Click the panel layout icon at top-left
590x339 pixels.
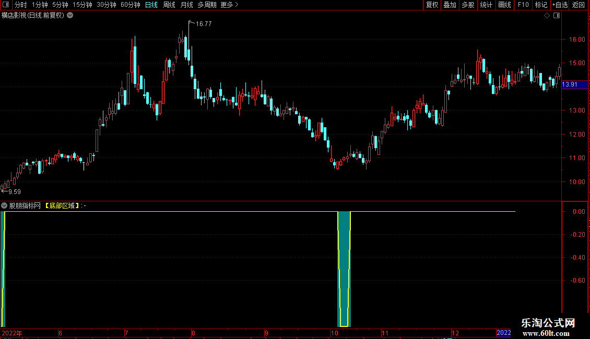pos(6,5)
